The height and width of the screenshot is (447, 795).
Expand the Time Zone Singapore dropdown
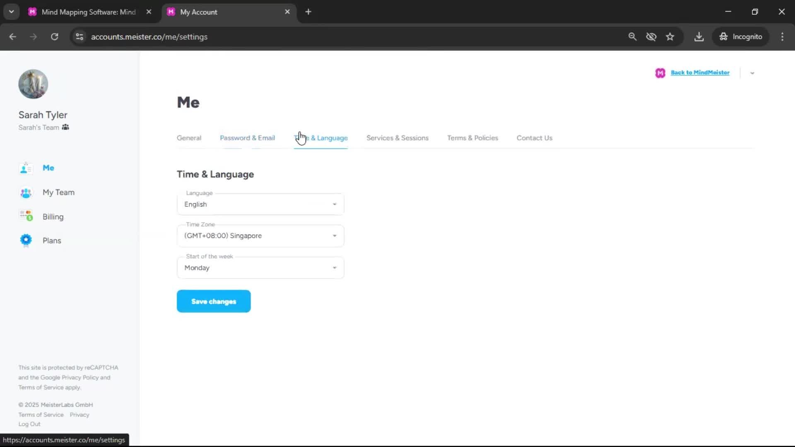(260, 236)
